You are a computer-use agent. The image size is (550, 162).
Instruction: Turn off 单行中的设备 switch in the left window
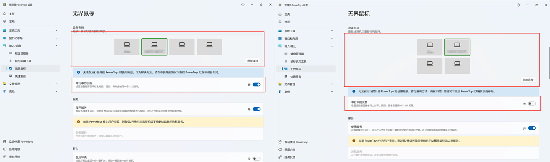click(257, 84)
